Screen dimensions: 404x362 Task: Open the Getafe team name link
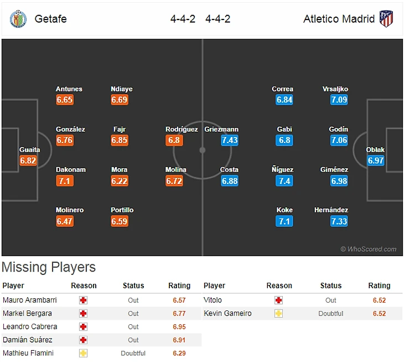point(50,19)
